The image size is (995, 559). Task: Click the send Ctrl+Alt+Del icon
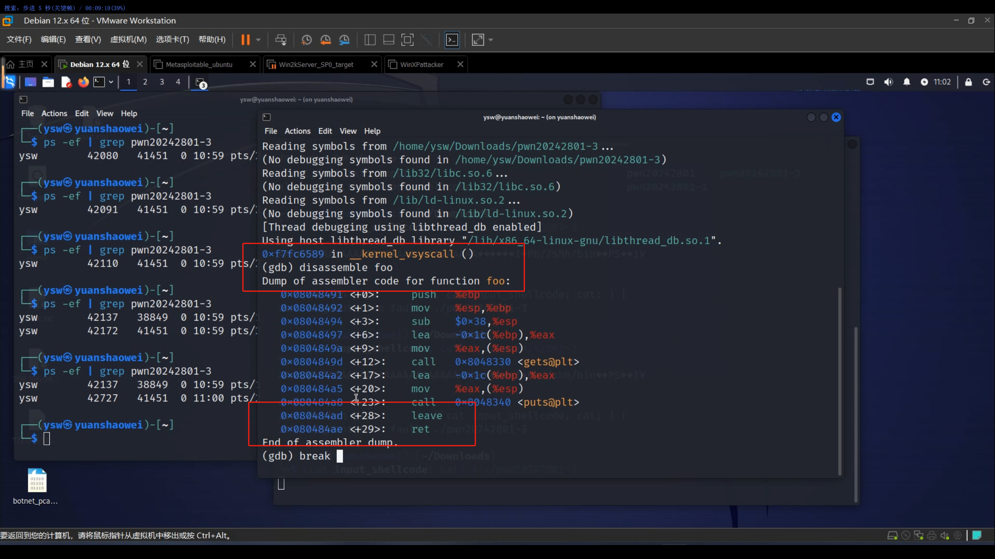[281, 40]
